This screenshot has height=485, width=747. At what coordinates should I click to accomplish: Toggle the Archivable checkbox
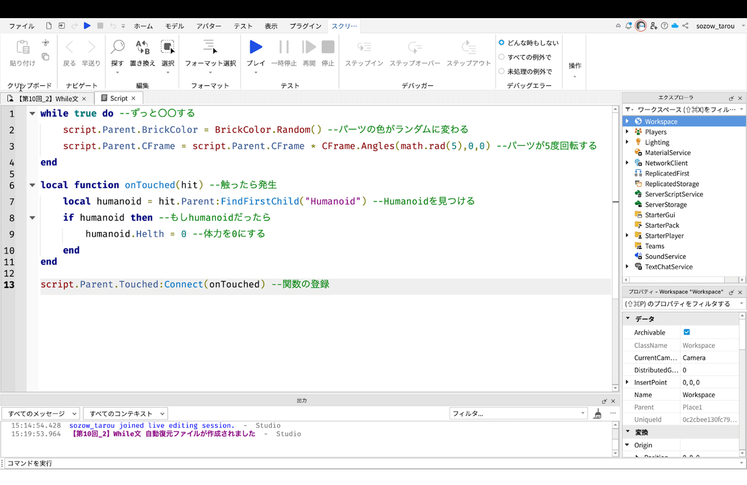[687, 332]
